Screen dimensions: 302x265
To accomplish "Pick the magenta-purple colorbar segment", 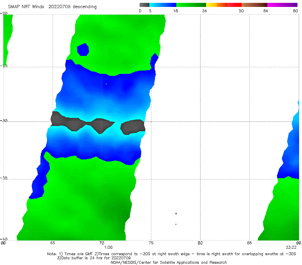I will [x=282, y=5].
